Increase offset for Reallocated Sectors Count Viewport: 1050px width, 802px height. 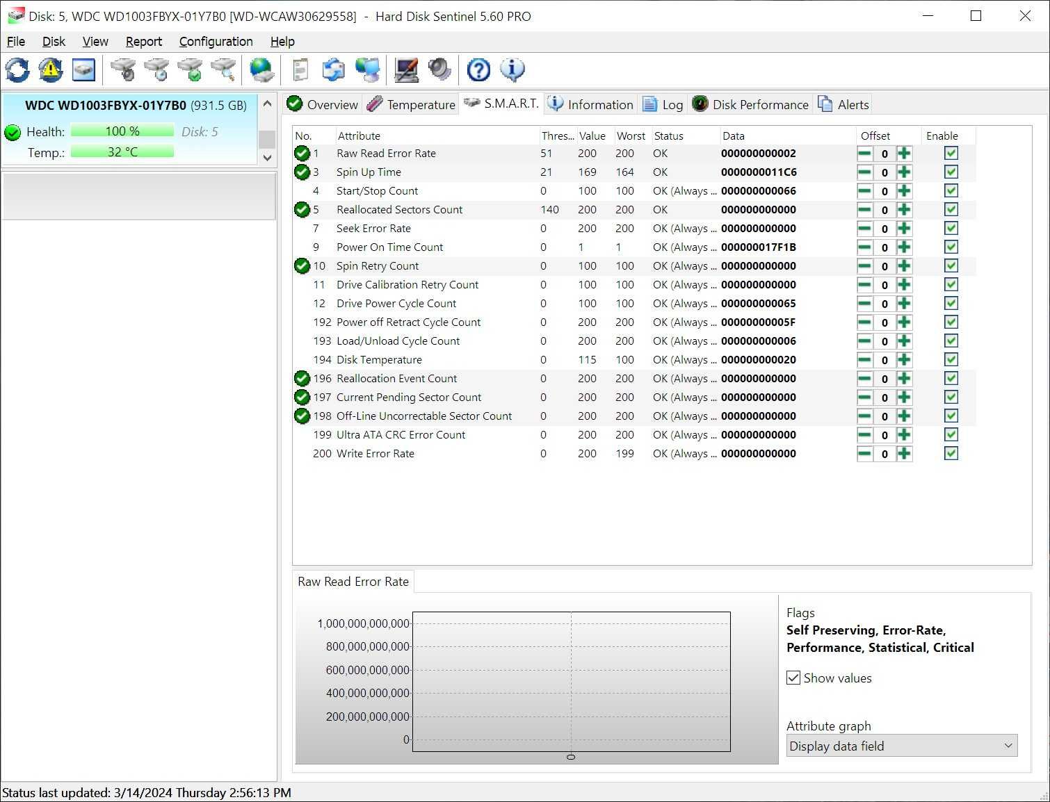click(904, 210)
